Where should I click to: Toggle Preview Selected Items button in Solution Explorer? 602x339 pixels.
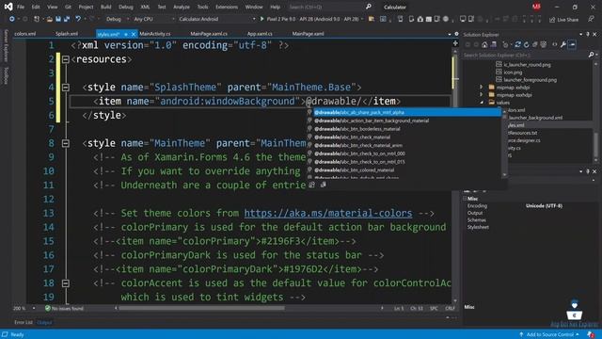click(x=572, y=45)
